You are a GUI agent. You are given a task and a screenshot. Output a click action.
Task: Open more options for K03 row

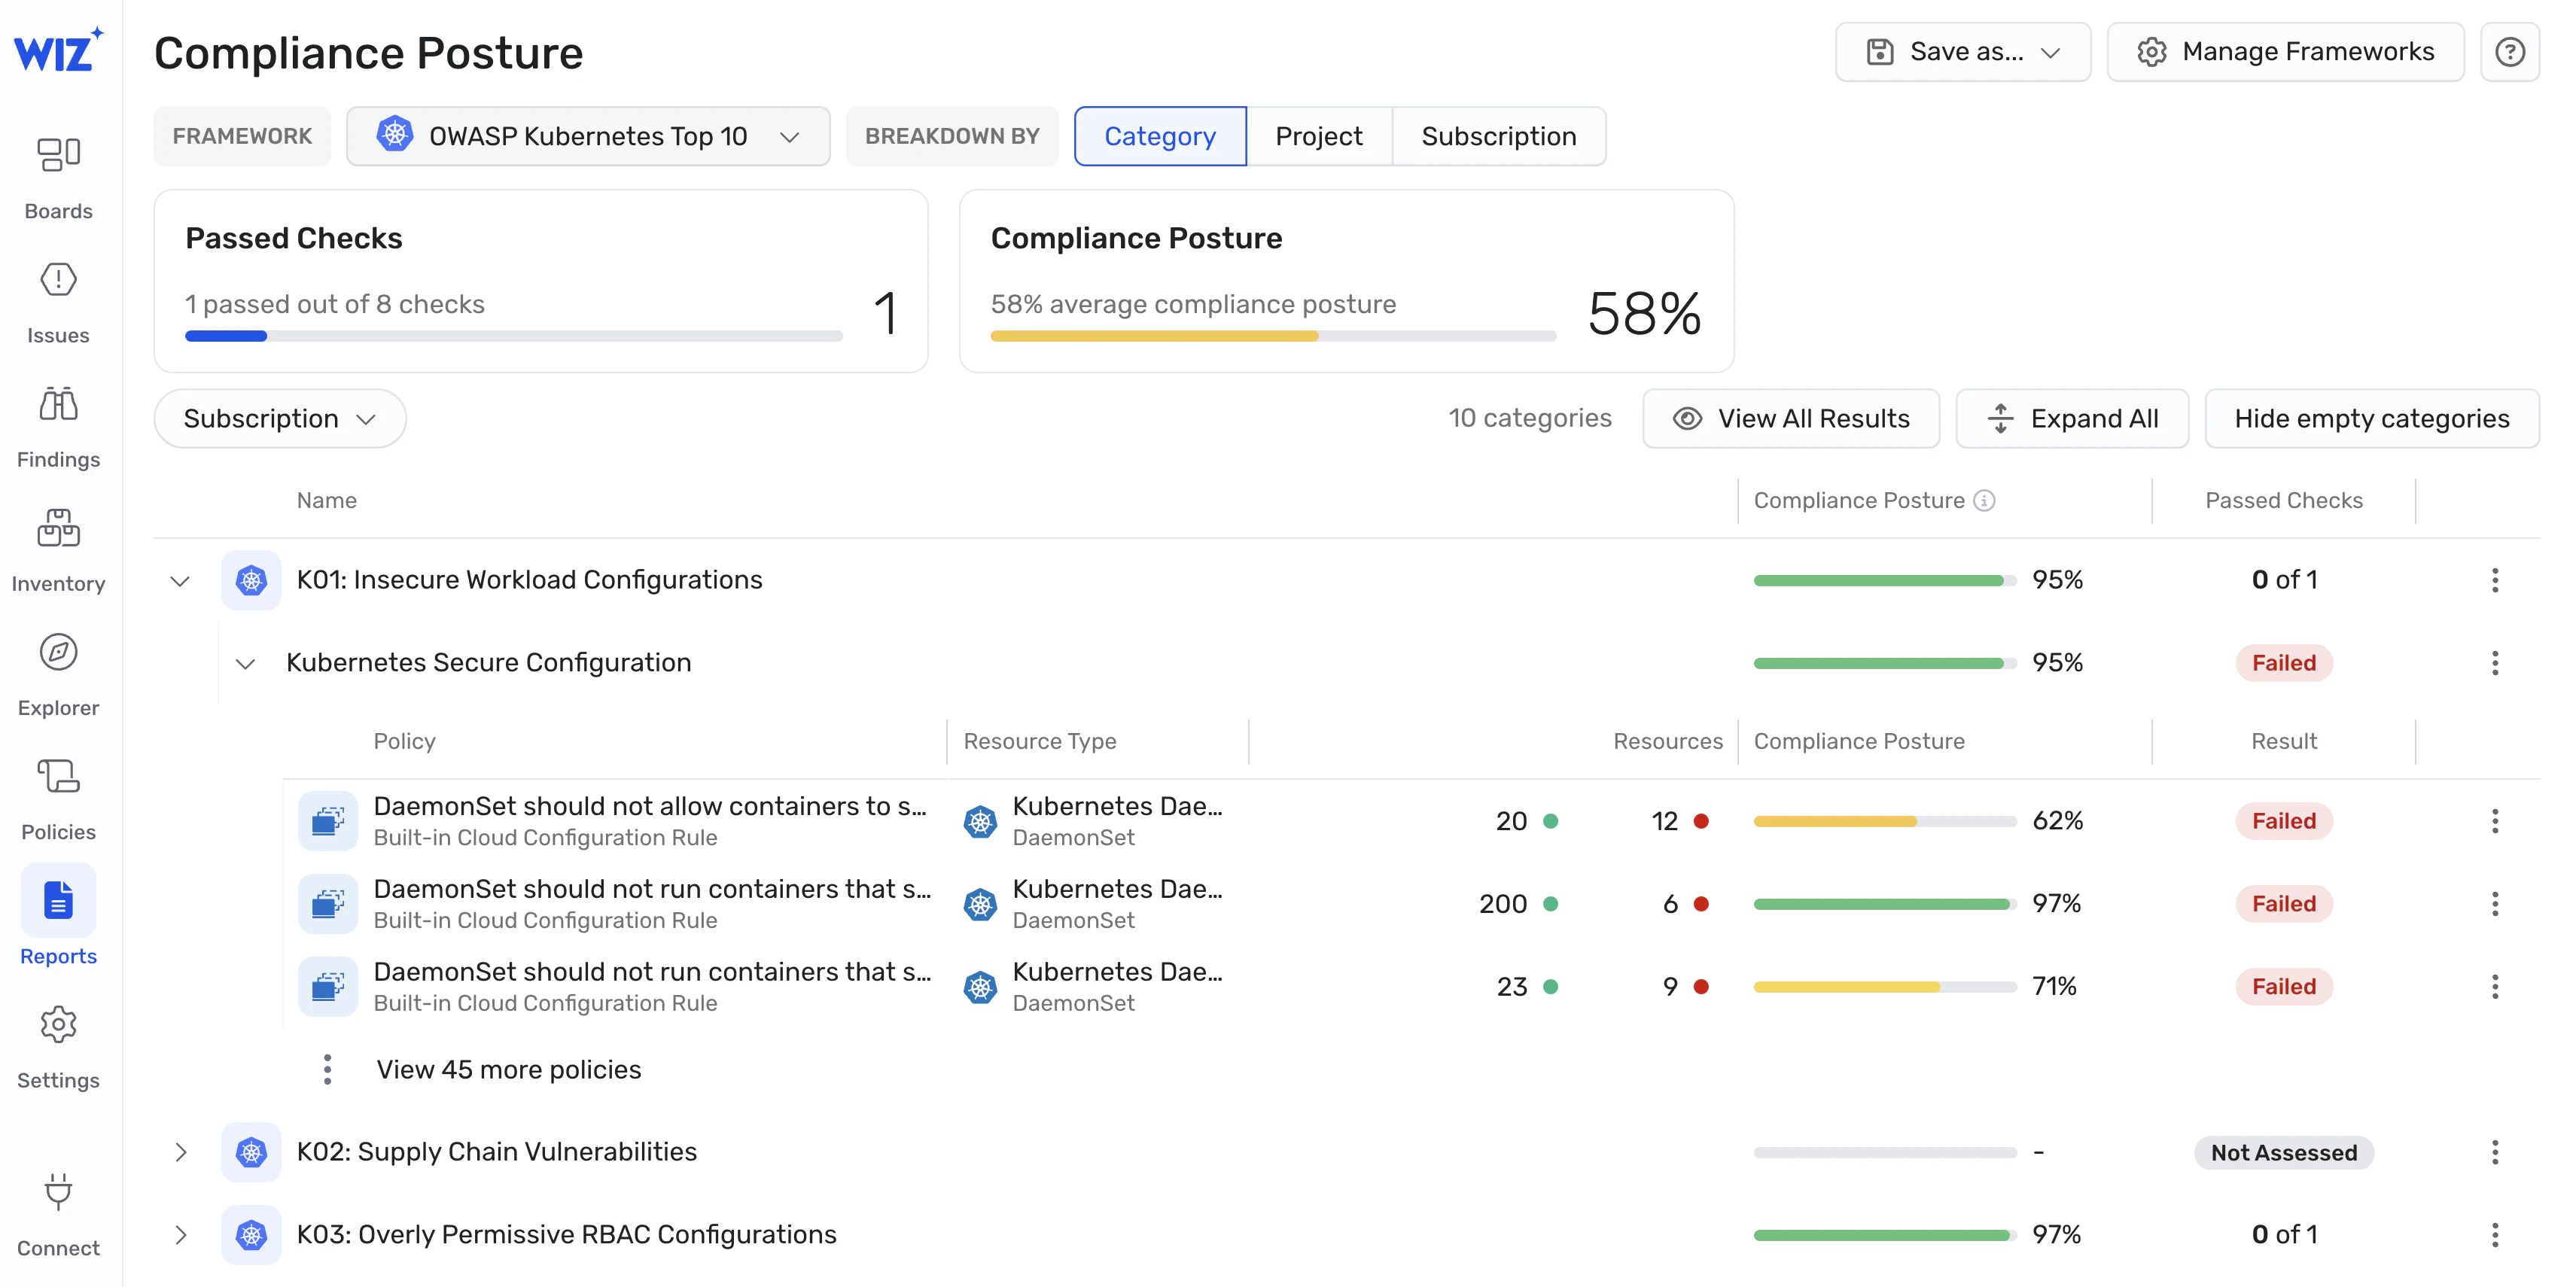(2495, 1235)
